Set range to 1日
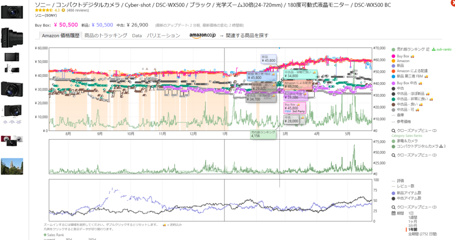 [411, 213]
